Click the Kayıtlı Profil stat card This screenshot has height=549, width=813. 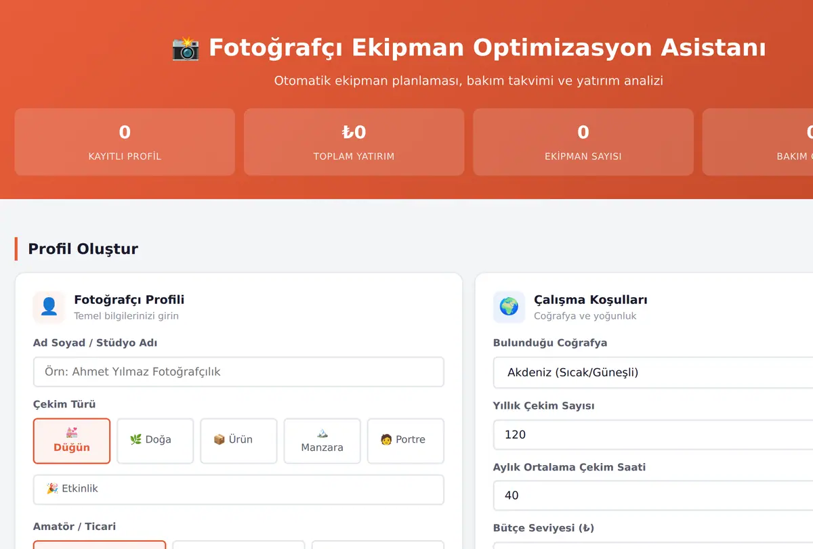pyautogui.click(x=125, y=142)
